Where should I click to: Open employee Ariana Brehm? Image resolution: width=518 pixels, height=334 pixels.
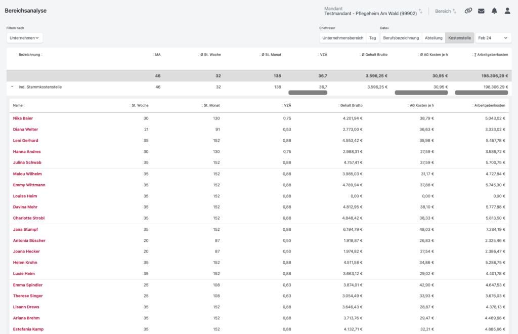[x=26, y=318]
